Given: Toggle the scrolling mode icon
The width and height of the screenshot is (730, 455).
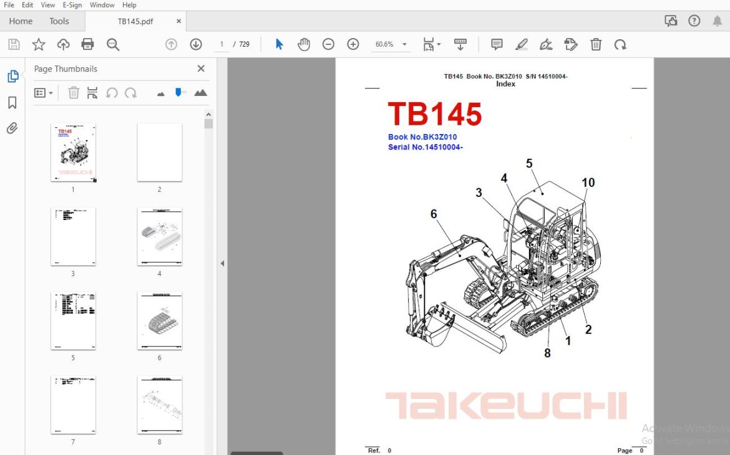Looking at the screenshot, I should [x=460, y=45].
